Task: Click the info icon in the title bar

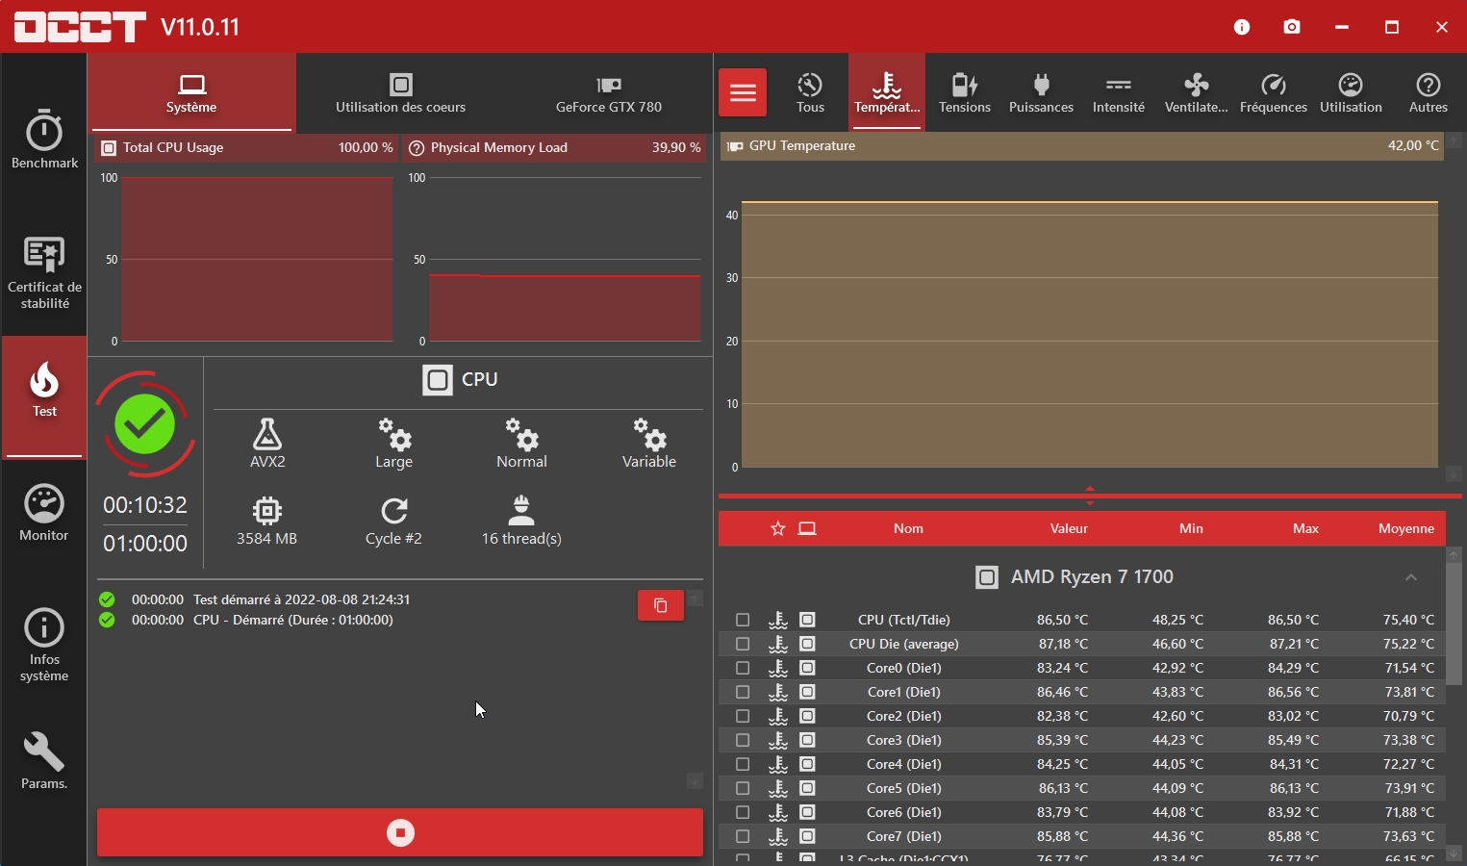Action: tap(1242, 27)
